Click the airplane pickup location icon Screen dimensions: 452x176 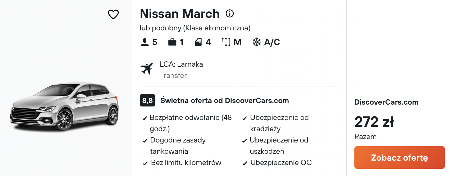[x=147, y=69]
